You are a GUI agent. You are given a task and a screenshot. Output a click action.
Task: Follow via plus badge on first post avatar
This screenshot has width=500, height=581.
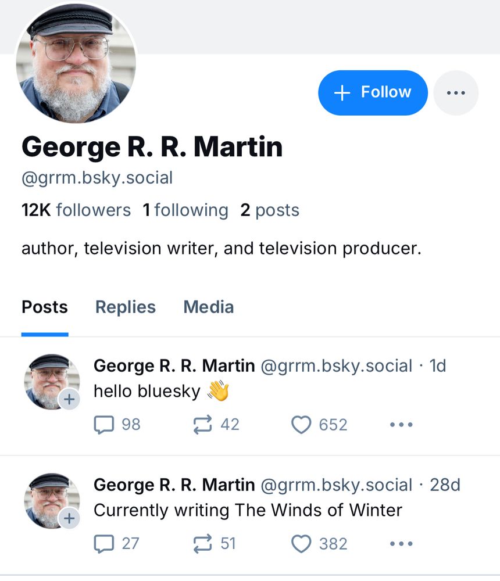(x=69, y=399)
